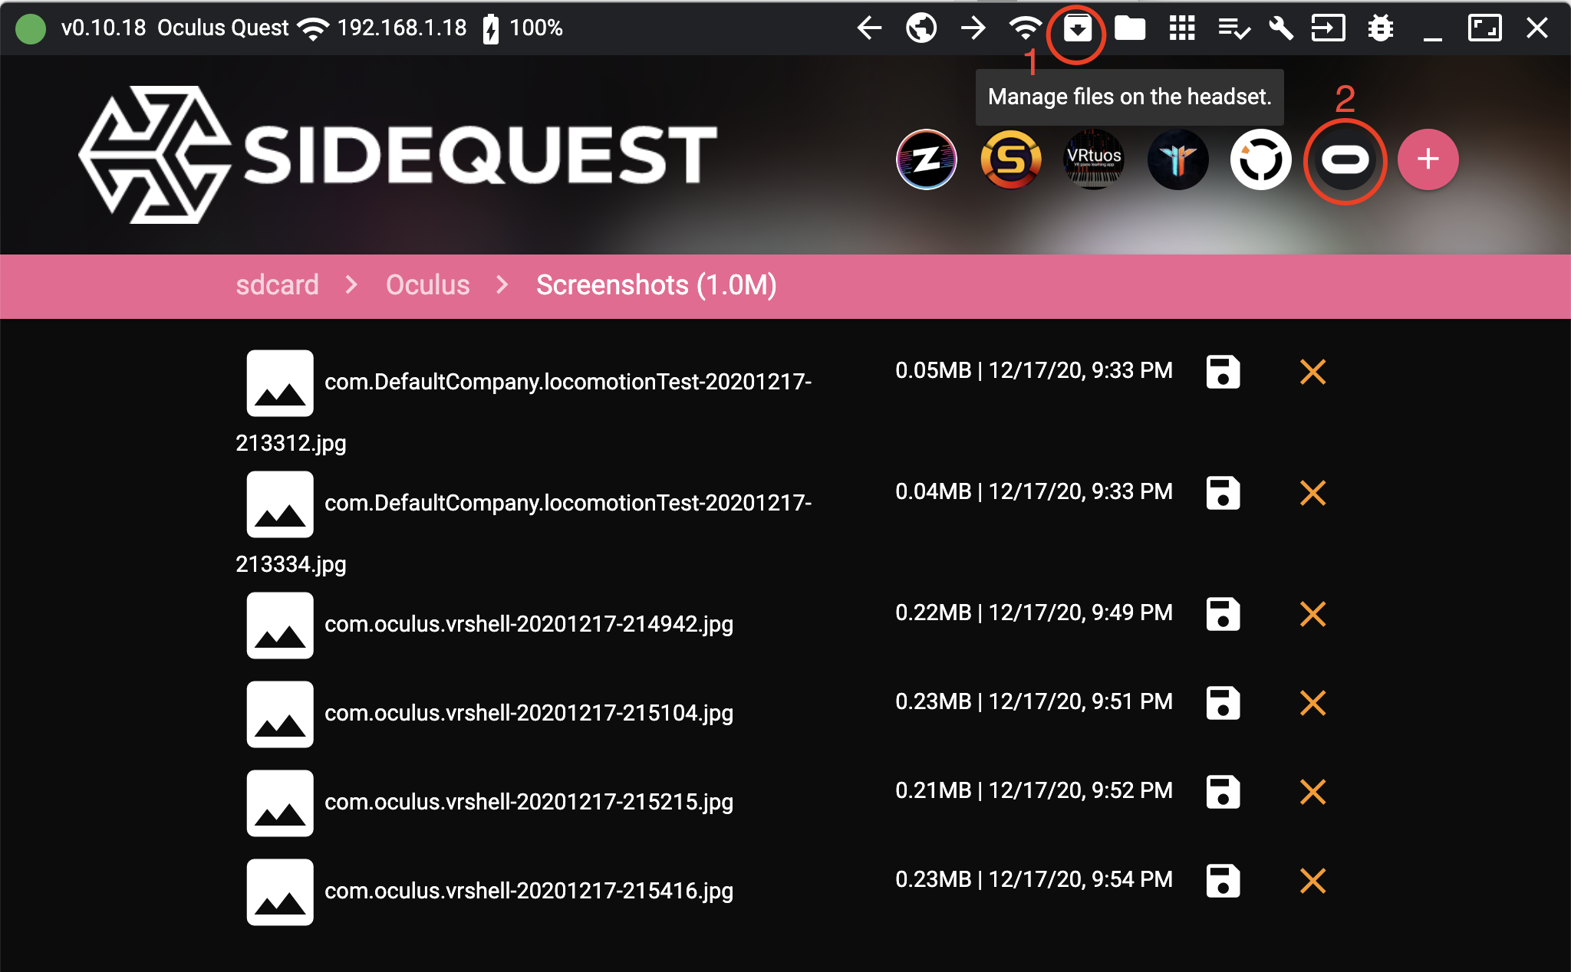Click the 0.21MB | 12/17/20, 9:52 PM details

(1034, 791)
